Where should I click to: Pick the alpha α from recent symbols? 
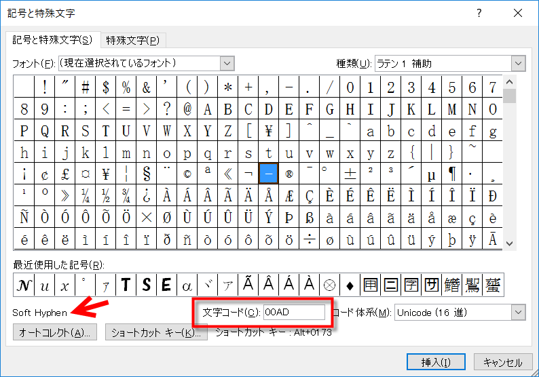pos(187,285)
